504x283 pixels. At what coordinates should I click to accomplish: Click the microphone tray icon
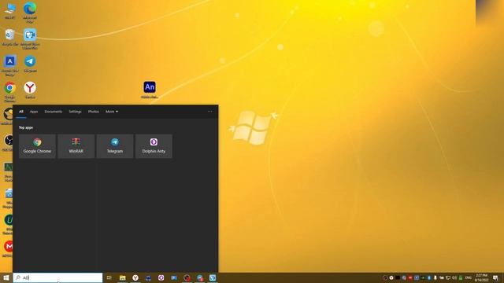coord(435,277)
